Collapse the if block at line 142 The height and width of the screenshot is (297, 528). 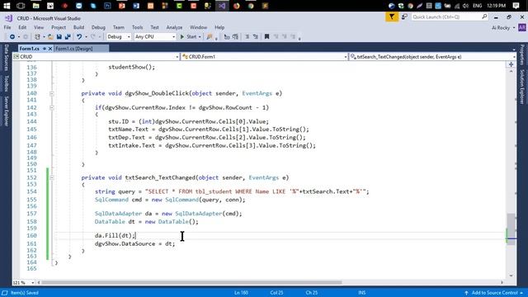click(x=51, y=108)
